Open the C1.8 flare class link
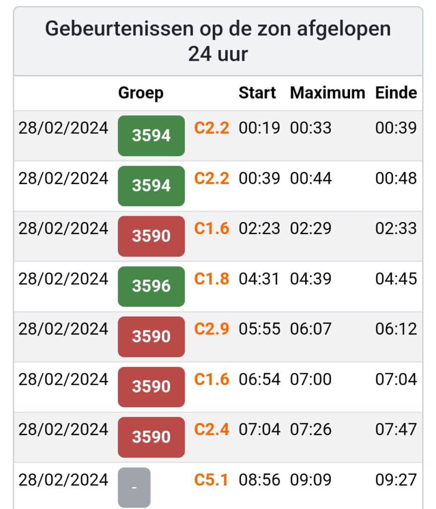 211,279
